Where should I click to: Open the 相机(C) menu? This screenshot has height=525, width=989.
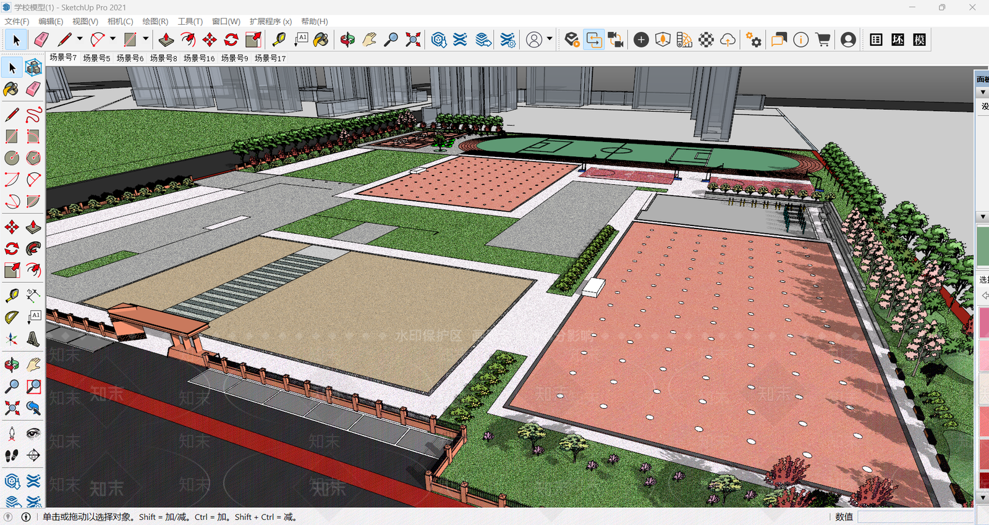click(121, 22)
